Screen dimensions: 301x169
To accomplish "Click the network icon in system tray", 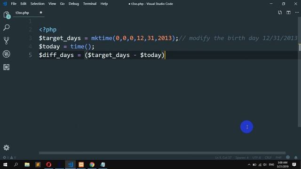I will click(260, 165).
